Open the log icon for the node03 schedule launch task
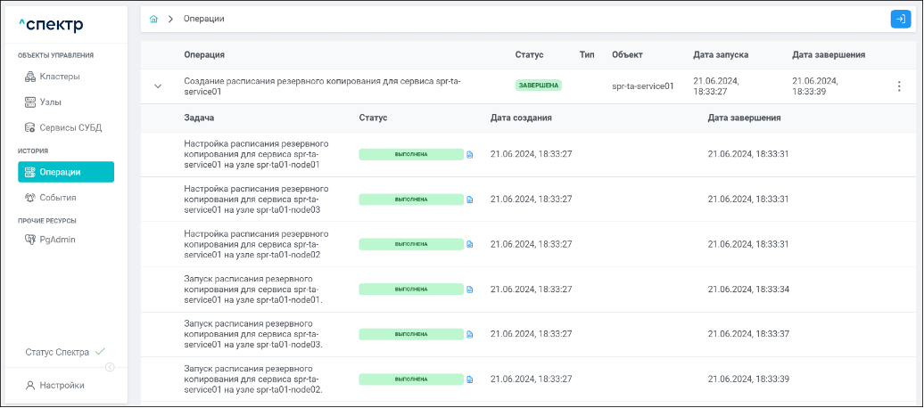This screenshot has height=408, width=924. (470, 334)
